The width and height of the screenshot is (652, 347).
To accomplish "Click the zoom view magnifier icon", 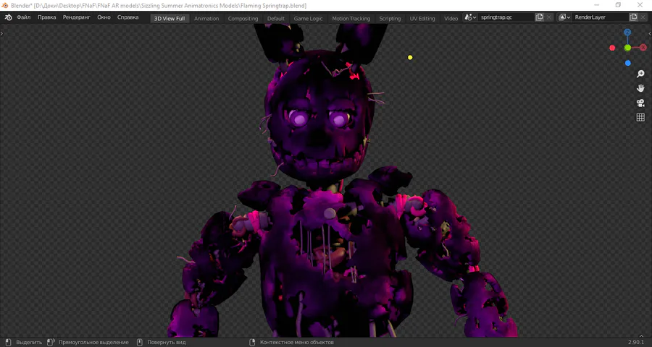I will (641, 74).
